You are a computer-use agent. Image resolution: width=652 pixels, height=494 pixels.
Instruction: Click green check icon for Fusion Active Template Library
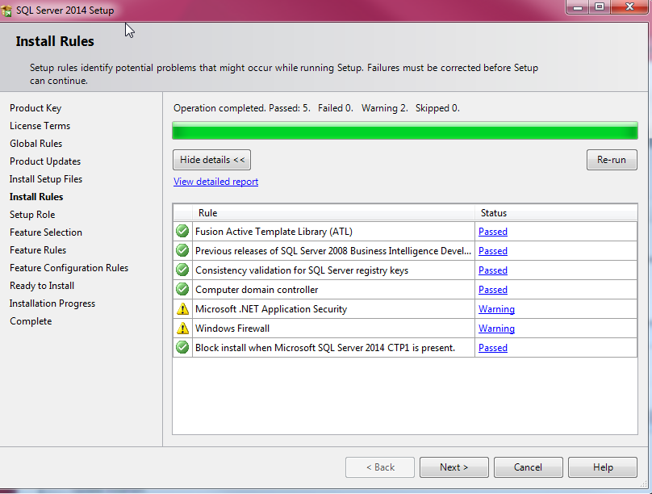[x=182, y=231]
